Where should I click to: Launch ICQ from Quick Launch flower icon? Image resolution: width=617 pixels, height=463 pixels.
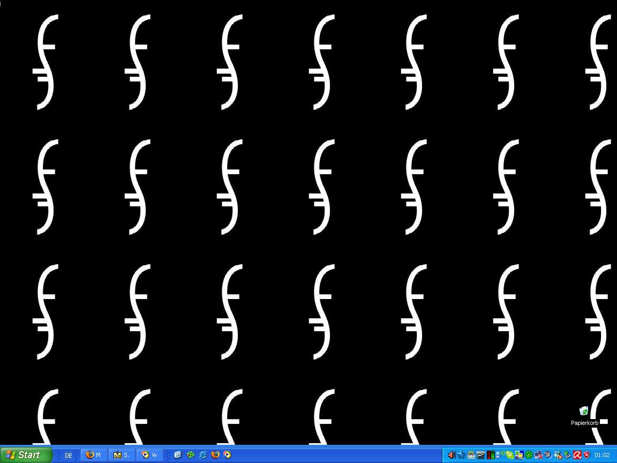pyautogui.click(x=190, y=455)
